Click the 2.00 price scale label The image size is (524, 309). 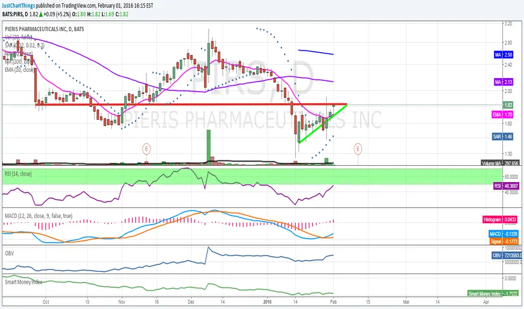[508, 91]
